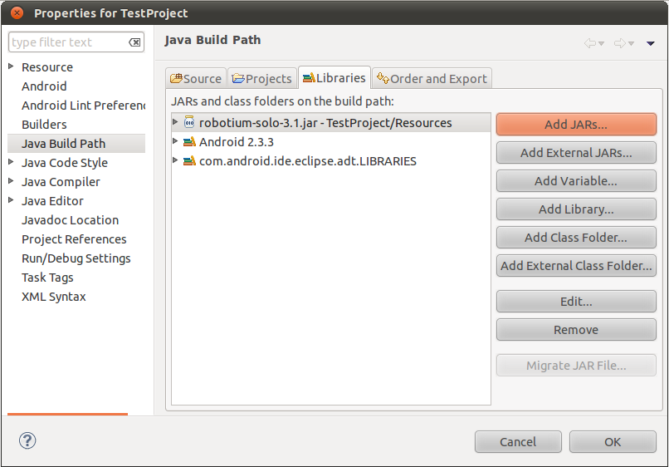
Task: Expand the com.android.ide.eclipse.adt.LIBRARIES entry
Action: click(175, 160)
